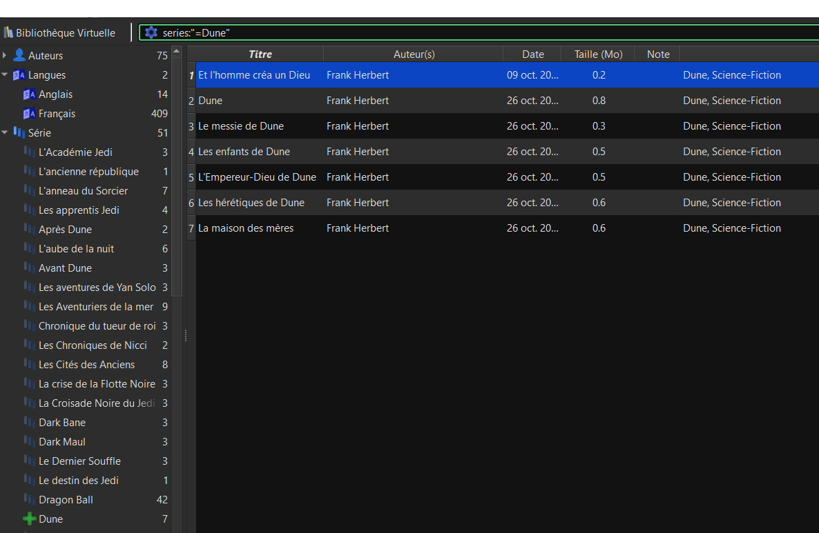The width and height of the screenshot is (819, 533).
Task: Sort by the Date column header
Action: (533, 54)
